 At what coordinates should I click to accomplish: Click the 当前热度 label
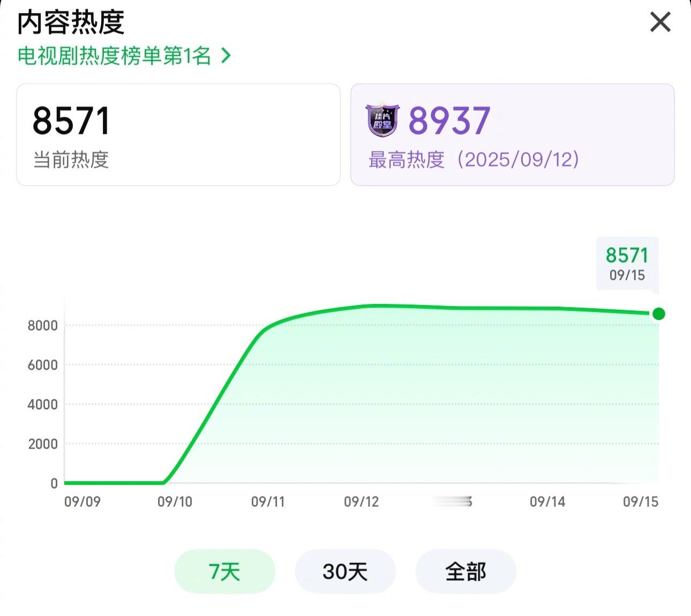pos(71,159)
